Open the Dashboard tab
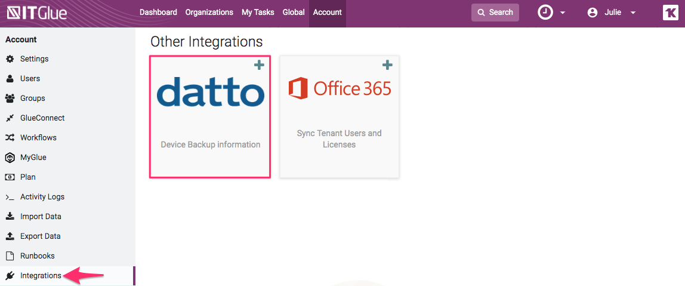The width and height of the screenshot is (685, 286). click(158, 13)
